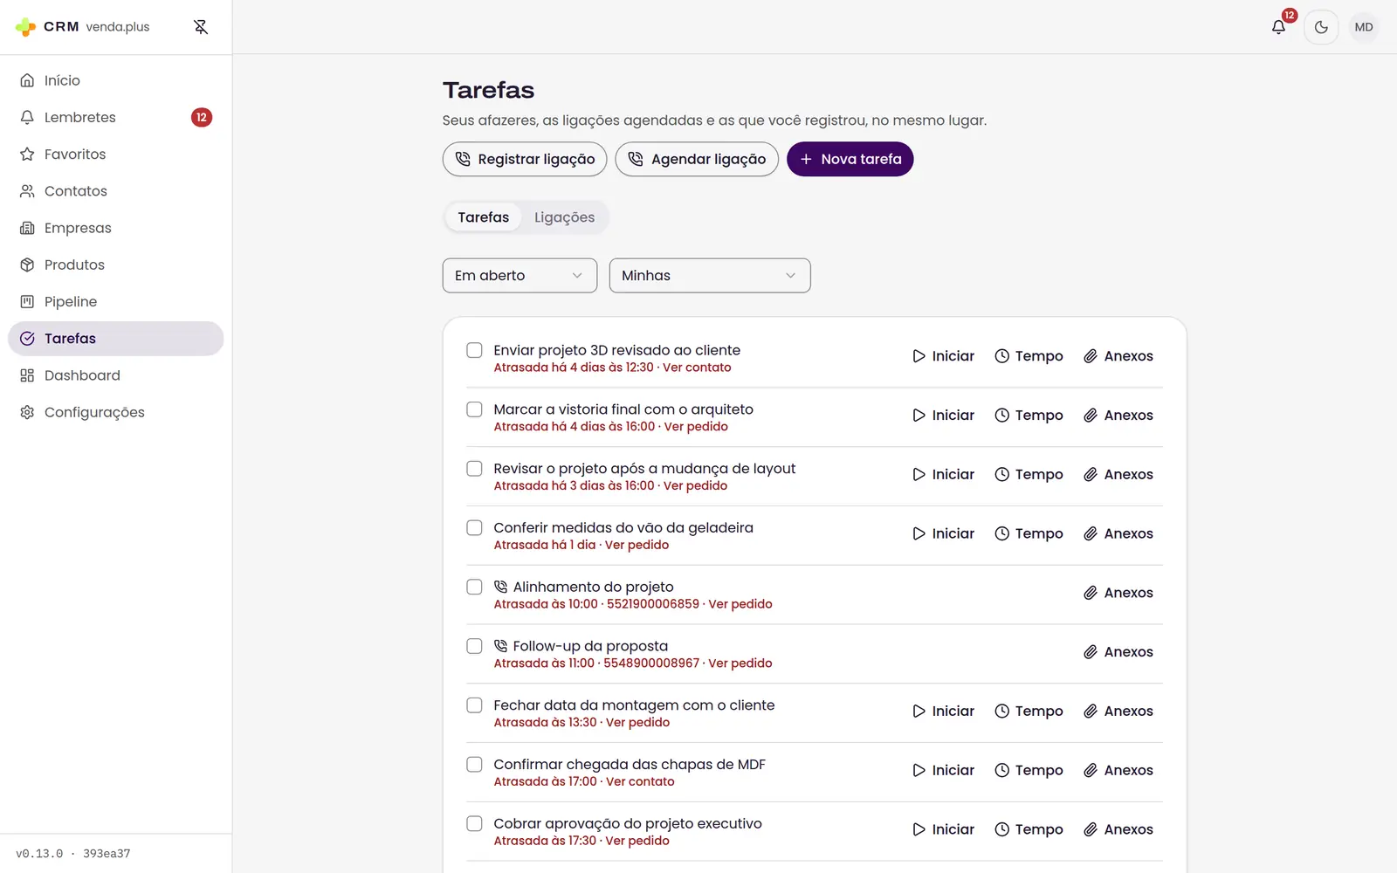Open Configurações in the sidebar

click(115, 412)
